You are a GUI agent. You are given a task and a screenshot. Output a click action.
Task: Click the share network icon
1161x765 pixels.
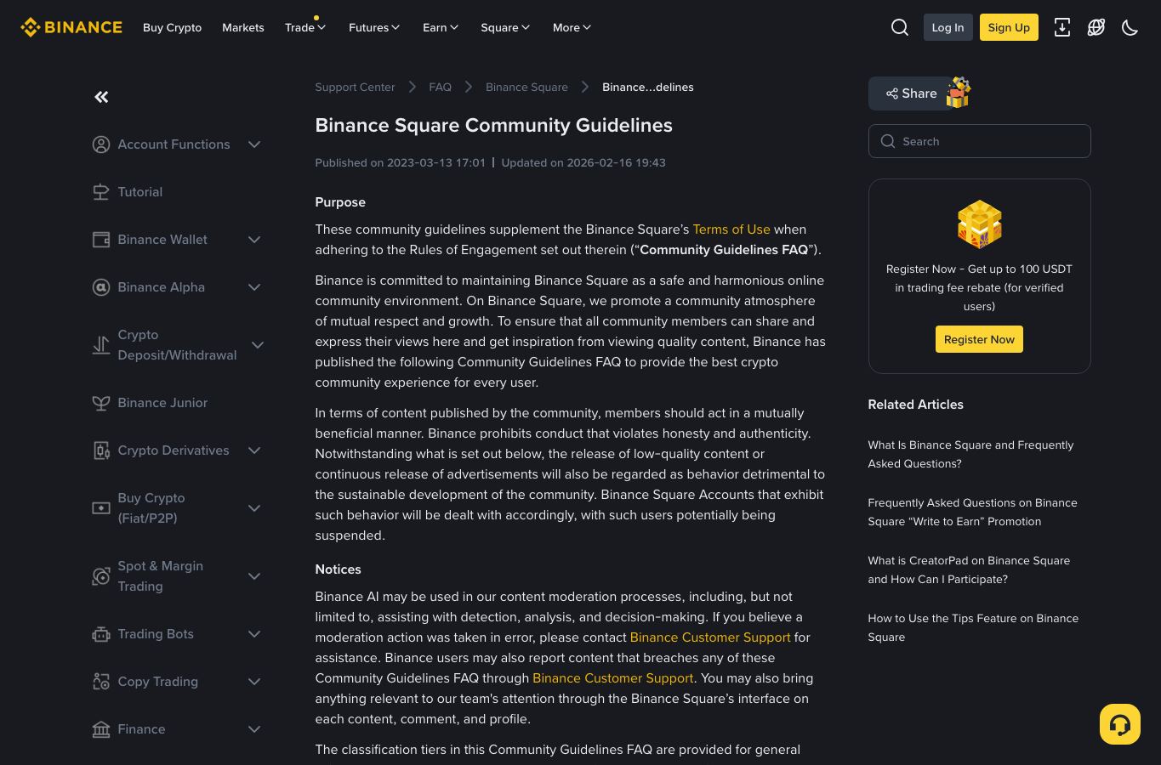click(x=892, y=93)
